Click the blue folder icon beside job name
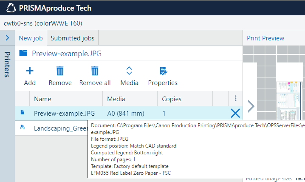 [x=23, y=53]
